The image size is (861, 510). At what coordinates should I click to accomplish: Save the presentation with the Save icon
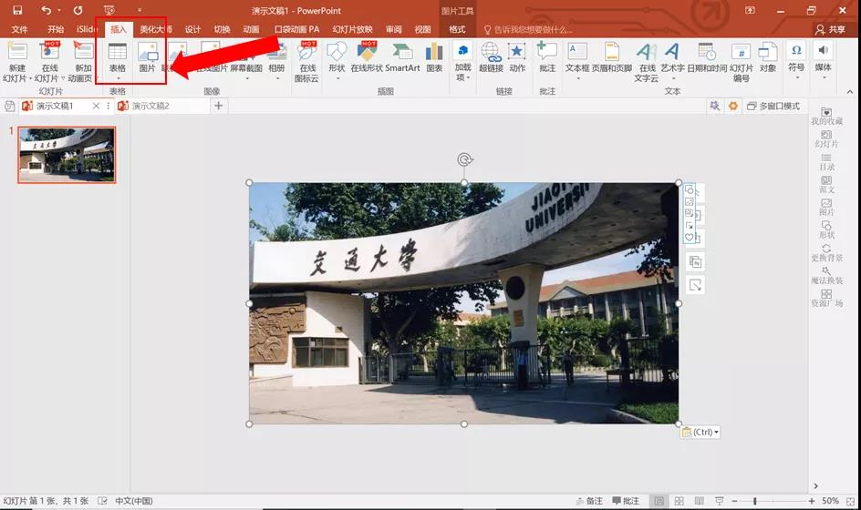pos(17,10)
